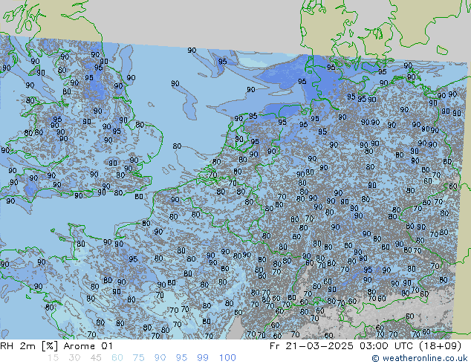Screen dimensions: 471x364
Task: Select legend value 45
Action: 96,358
